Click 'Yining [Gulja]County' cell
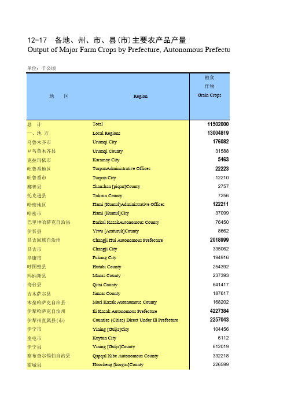The width and height of the screenshot is (287, 406). click(x=114, y=346)
